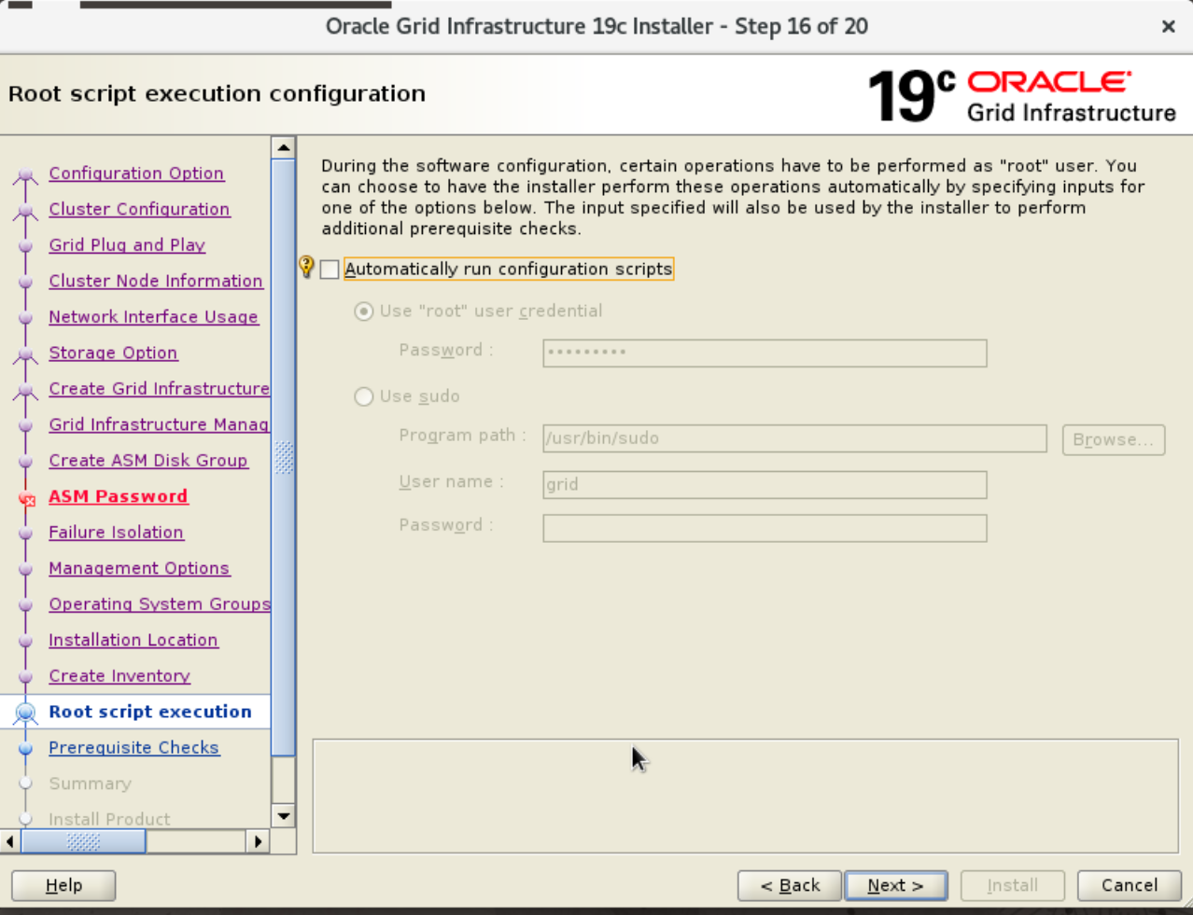The width and height of the screenshot is (1193, 915).
Task: Click the Help button
Action: coord(63,886)
